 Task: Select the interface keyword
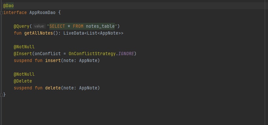pyautogui.click(x=15, y=13)
